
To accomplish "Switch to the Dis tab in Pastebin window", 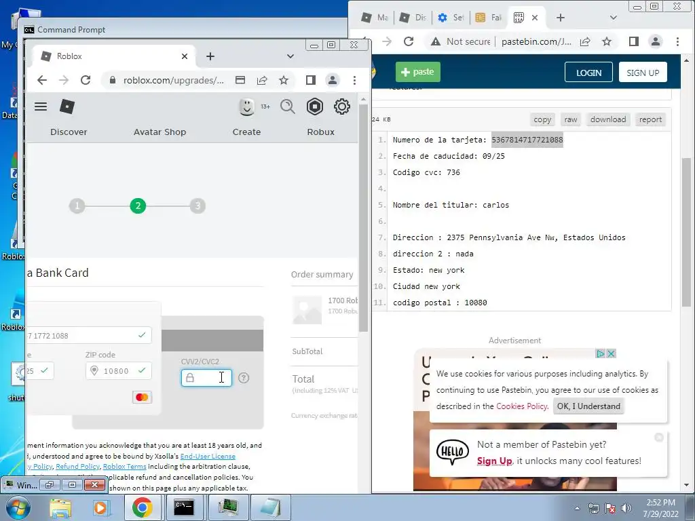I will point(413,18).
